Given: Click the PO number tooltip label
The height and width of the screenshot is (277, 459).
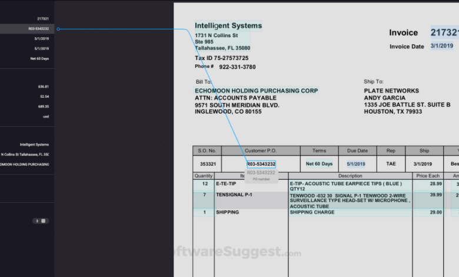Looking at the screenshot, I should pyautogui.click(x=261, y=179).
